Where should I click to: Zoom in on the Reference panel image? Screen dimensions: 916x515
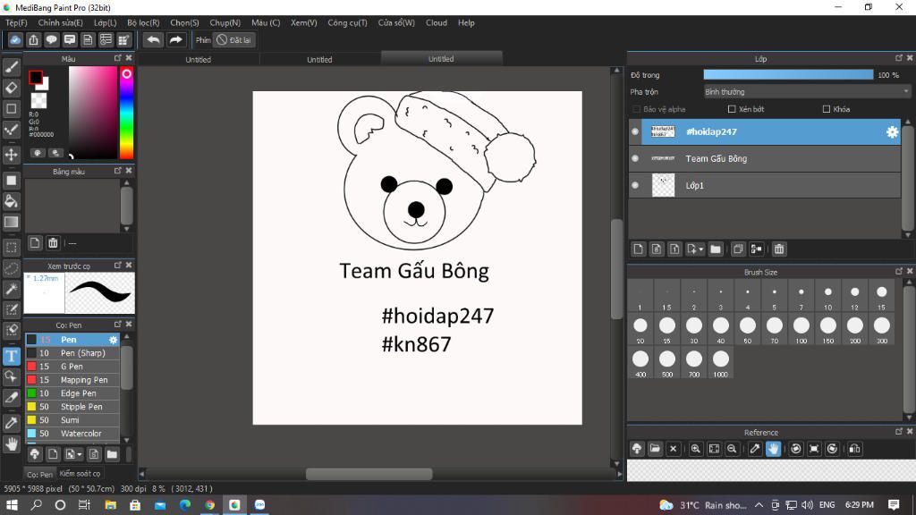[x=695, y=449]
